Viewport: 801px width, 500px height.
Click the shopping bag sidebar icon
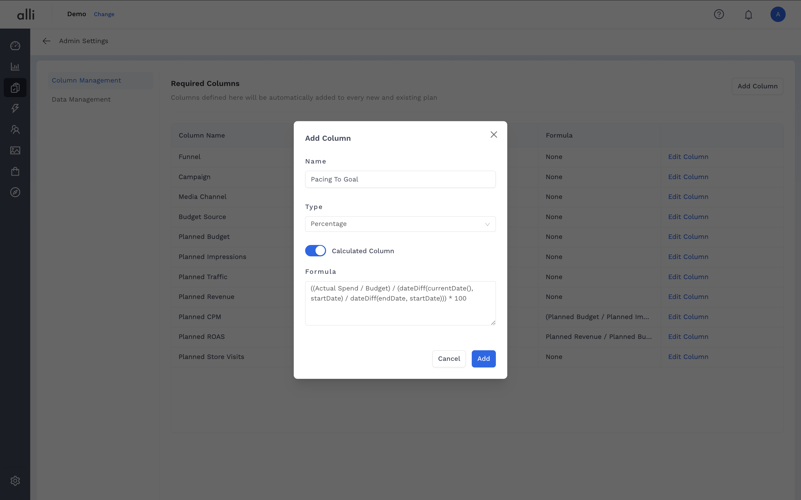pyautogui.click(x=15, y=171)
